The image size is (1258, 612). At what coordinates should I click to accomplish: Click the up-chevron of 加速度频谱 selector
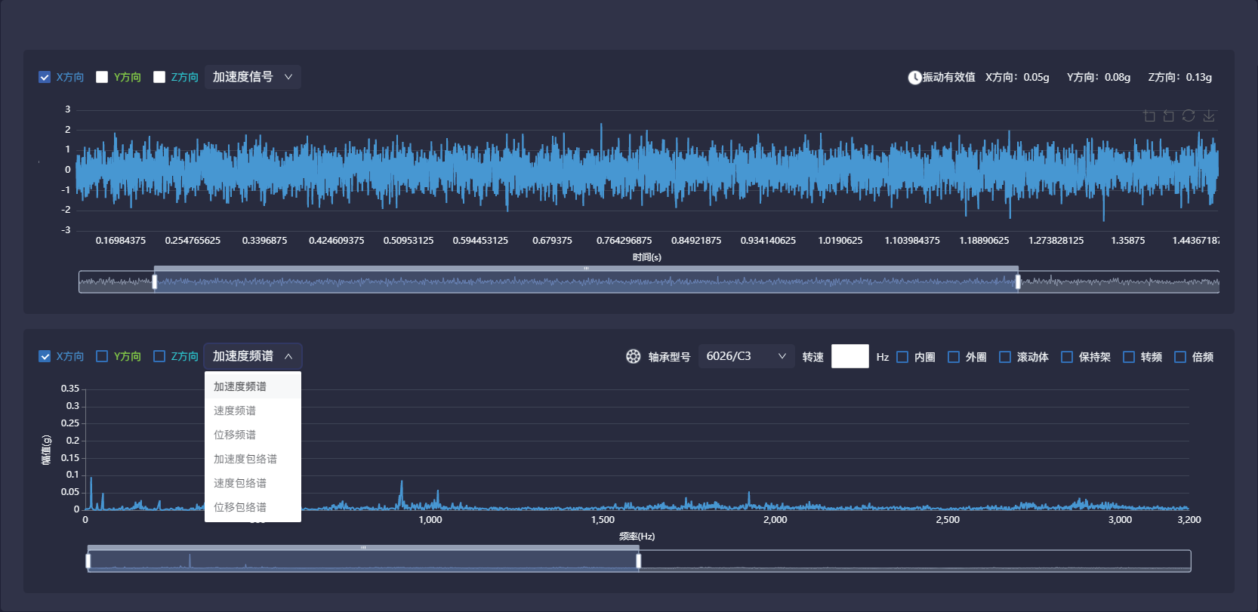pos(288,356)
